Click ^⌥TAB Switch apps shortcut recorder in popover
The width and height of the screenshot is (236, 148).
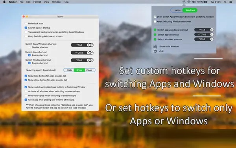coord(204,35)
